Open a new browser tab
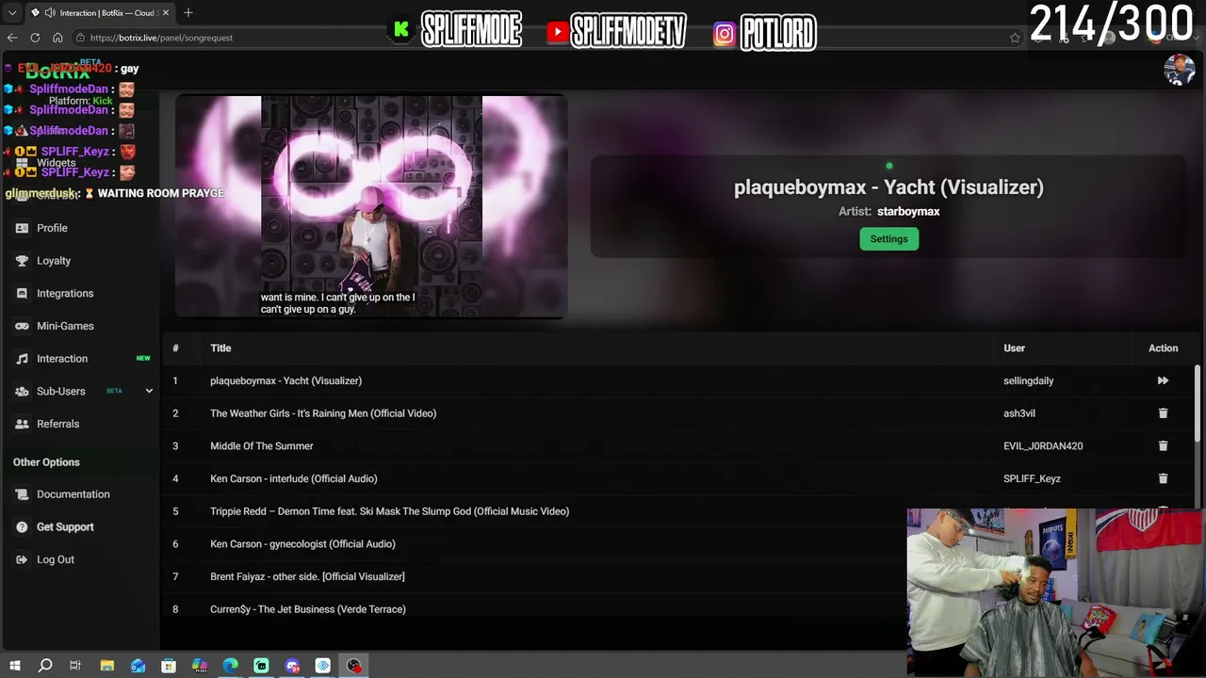1206x678 pixels. (x=188, y=12)
